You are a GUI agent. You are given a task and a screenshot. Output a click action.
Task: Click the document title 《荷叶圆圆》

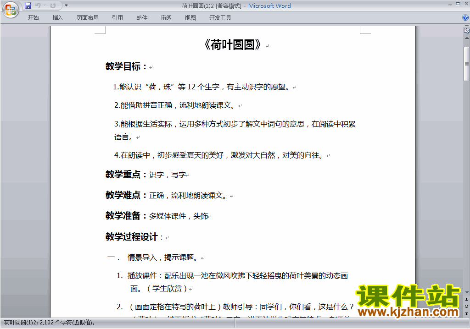pyautogui.click(x=233, y=45)
